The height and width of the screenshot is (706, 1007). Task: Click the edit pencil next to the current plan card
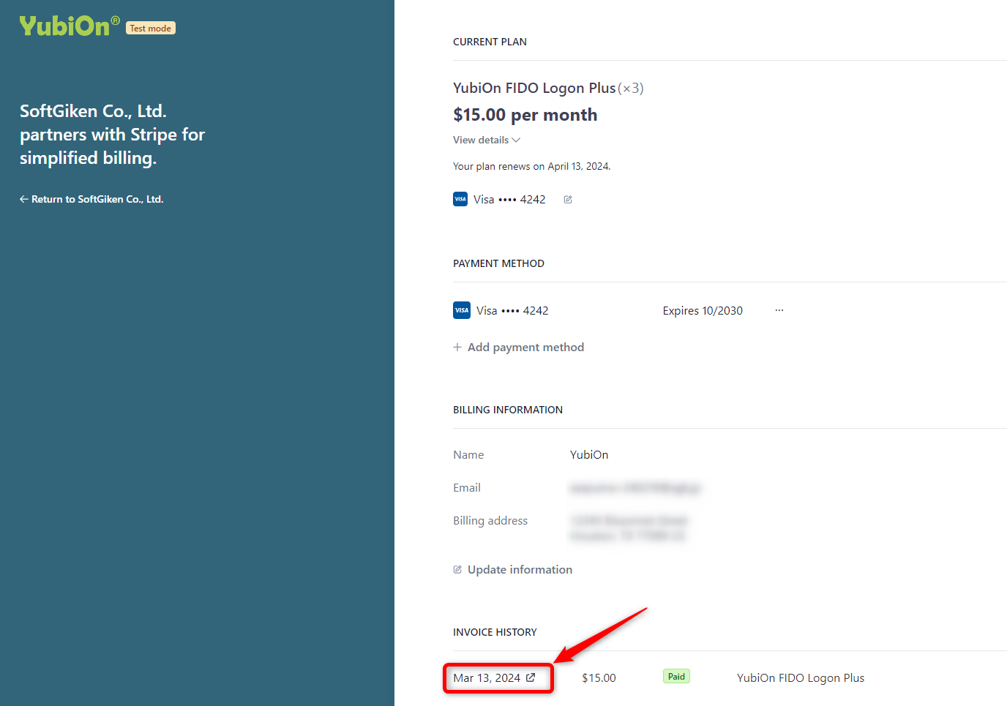tap(568, 200)
